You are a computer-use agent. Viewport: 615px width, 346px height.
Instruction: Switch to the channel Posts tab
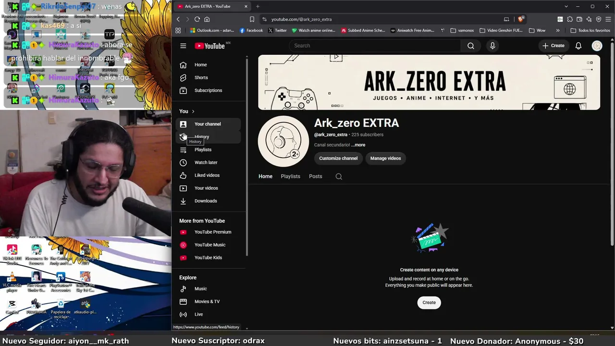coord(316,176)
